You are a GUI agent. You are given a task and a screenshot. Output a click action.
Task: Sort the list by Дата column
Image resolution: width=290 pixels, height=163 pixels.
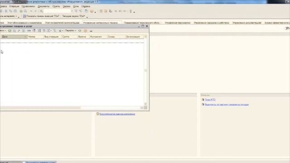point(14,37)
